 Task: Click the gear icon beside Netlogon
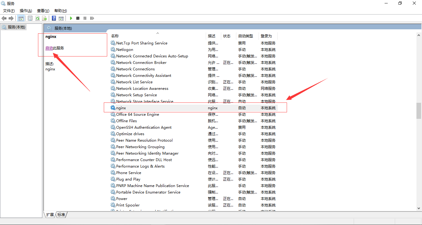[113, 49]
